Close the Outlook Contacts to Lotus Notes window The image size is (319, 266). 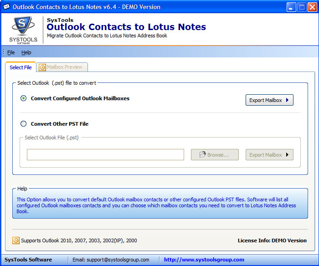(312, 7)
